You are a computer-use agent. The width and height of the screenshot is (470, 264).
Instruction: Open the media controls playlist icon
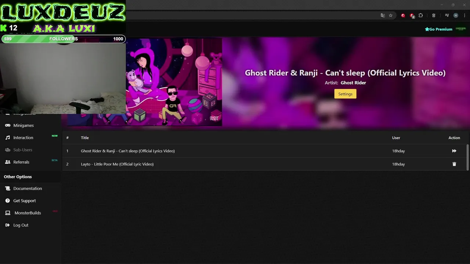click(447, 15)
